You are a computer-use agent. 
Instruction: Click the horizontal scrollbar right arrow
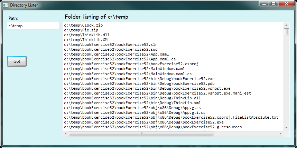pyautogui.click(x=280, y=134)
